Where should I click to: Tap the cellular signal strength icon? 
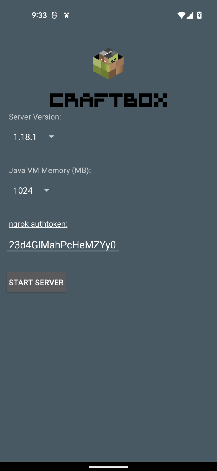coord(190,15)
